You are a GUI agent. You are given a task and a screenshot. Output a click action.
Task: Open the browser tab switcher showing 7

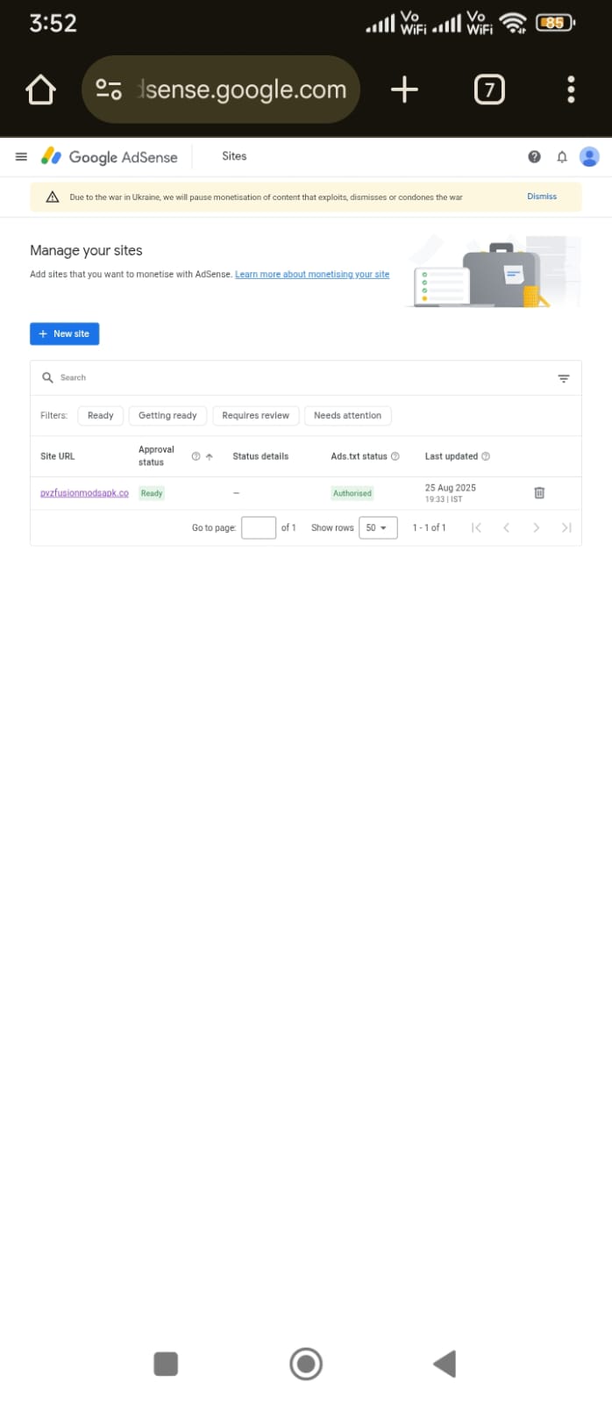[x=489, y=90]
